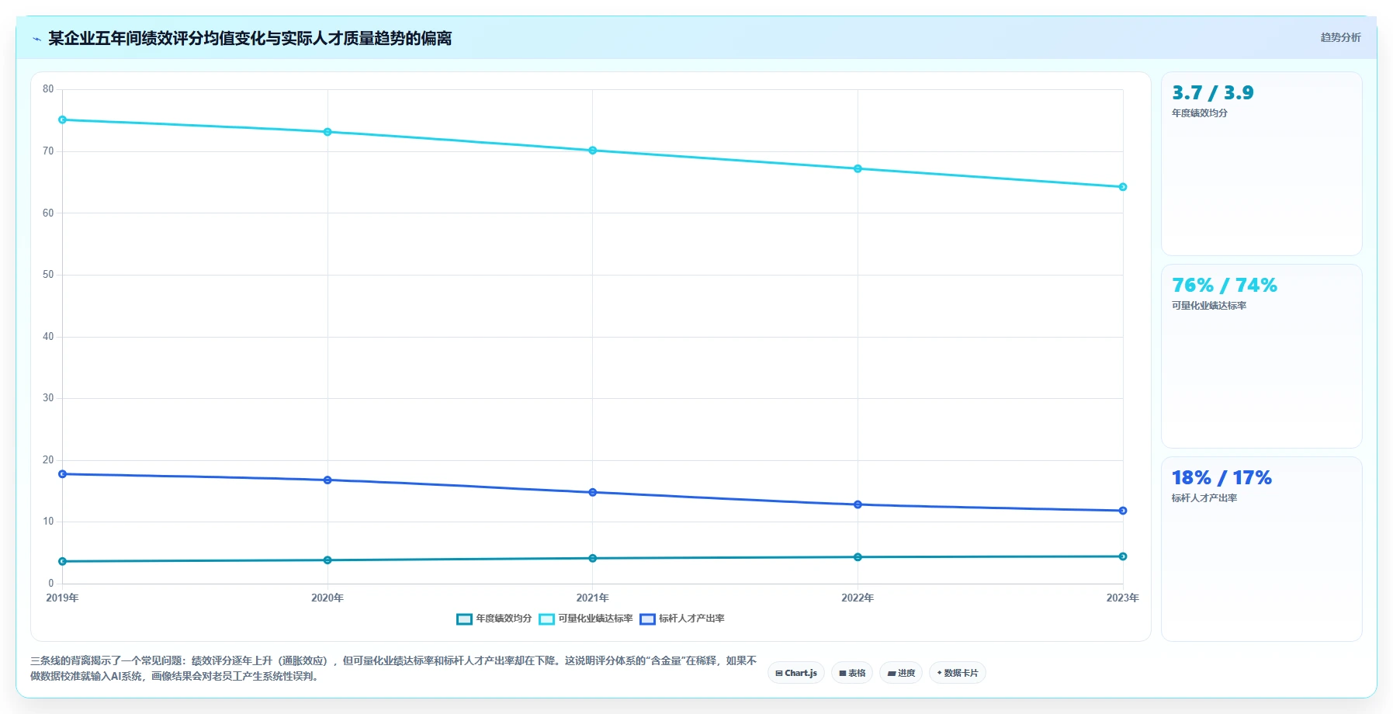The image size is (1393, 714).
Task: Click 年度绩效均分 caption in the stat card
Action: 1200,113
